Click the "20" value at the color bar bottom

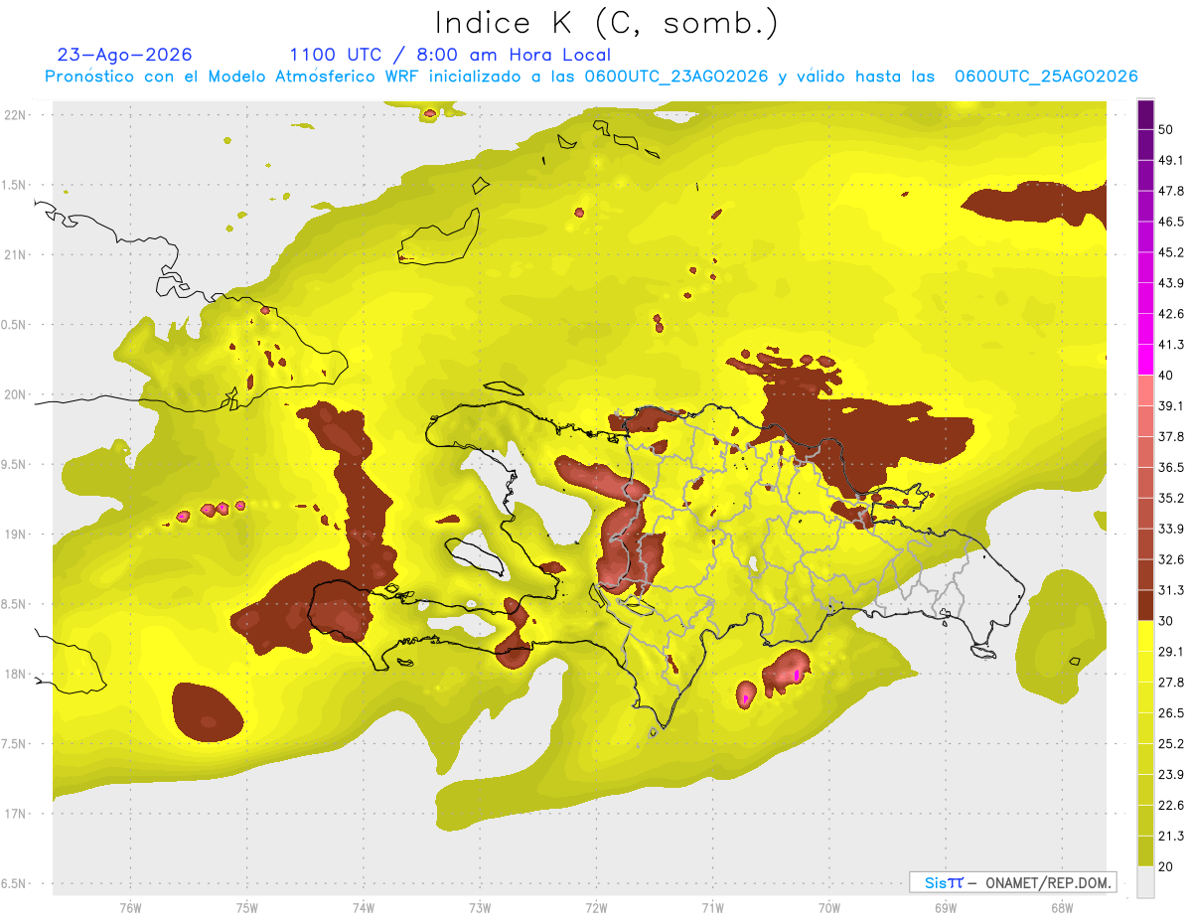(x=1168, y=866)
